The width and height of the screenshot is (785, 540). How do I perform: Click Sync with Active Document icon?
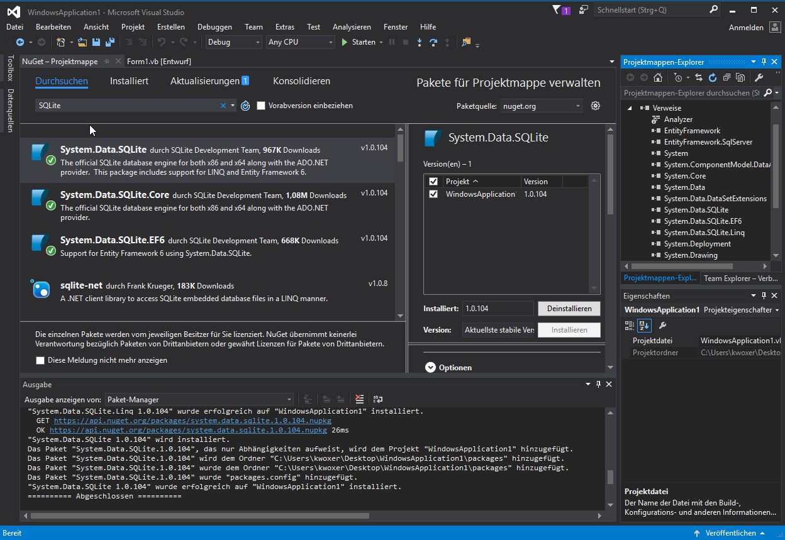point(699,77)
